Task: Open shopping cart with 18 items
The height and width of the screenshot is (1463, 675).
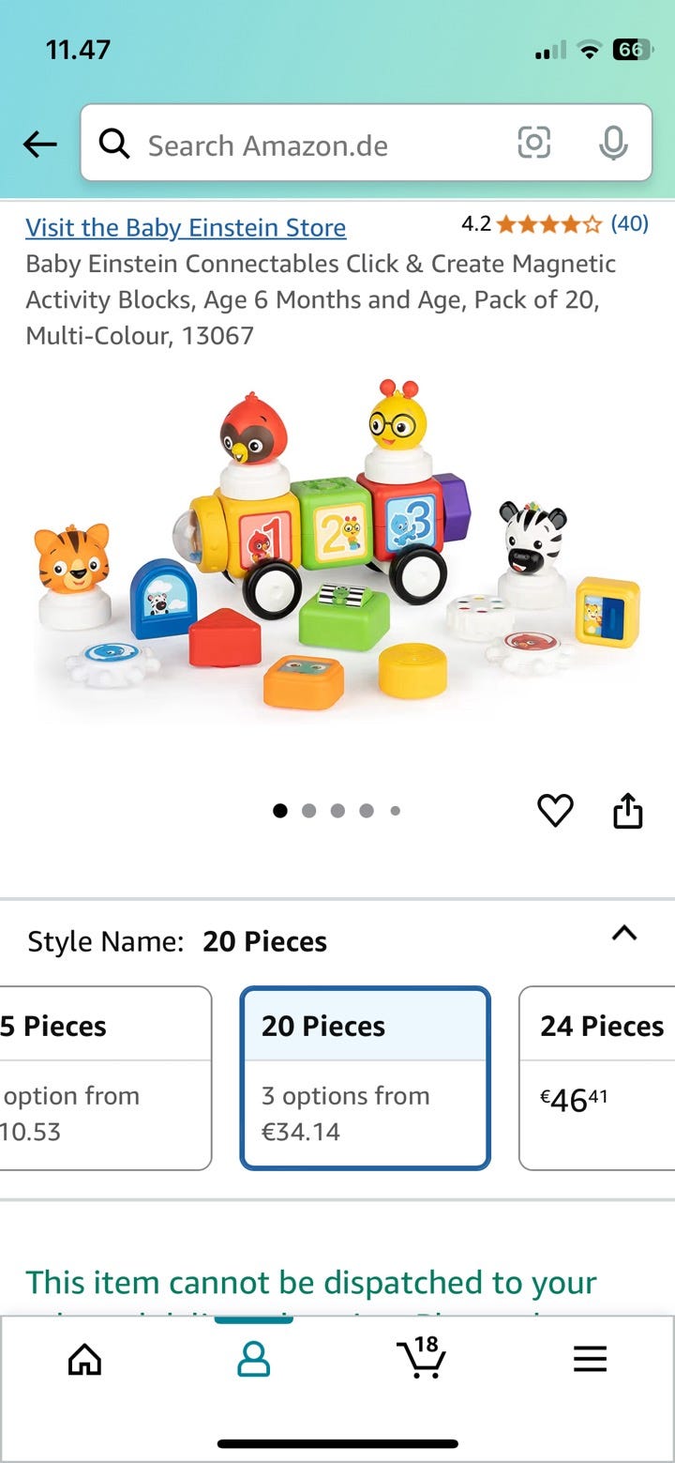Action: [x=421, y=1357]
